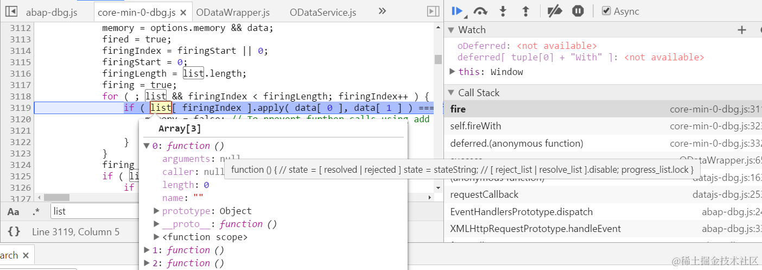
Task: Click the Step over button
Action: [x=480, y=11]
